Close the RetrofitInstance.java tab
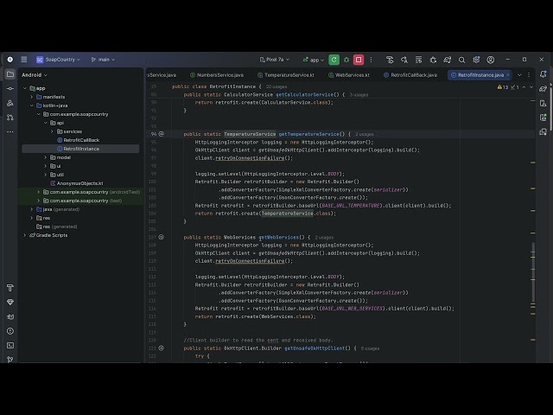This screenshot has height=415, width=553. 508,75
